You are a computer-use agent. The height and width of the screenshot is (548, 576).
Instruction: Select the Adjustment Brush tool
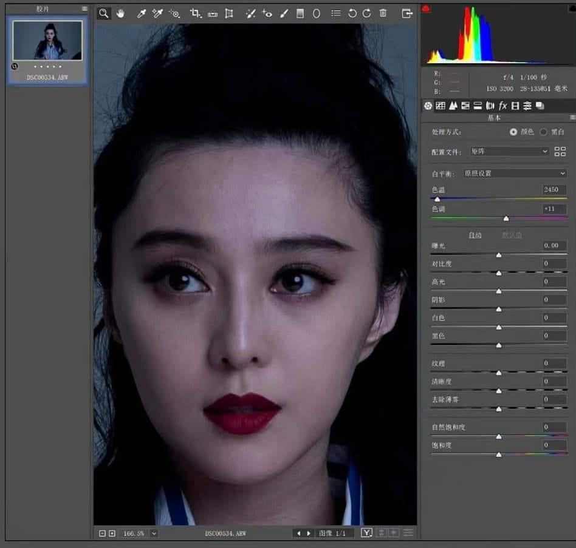(x=284, y=13)
